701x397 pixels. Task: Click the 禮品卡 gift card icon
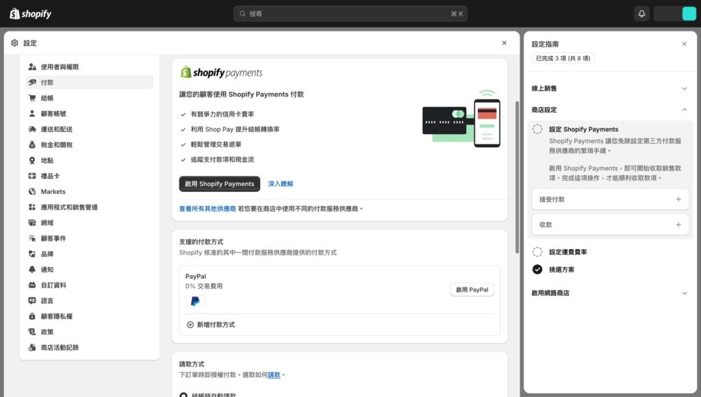click(32, 176)
